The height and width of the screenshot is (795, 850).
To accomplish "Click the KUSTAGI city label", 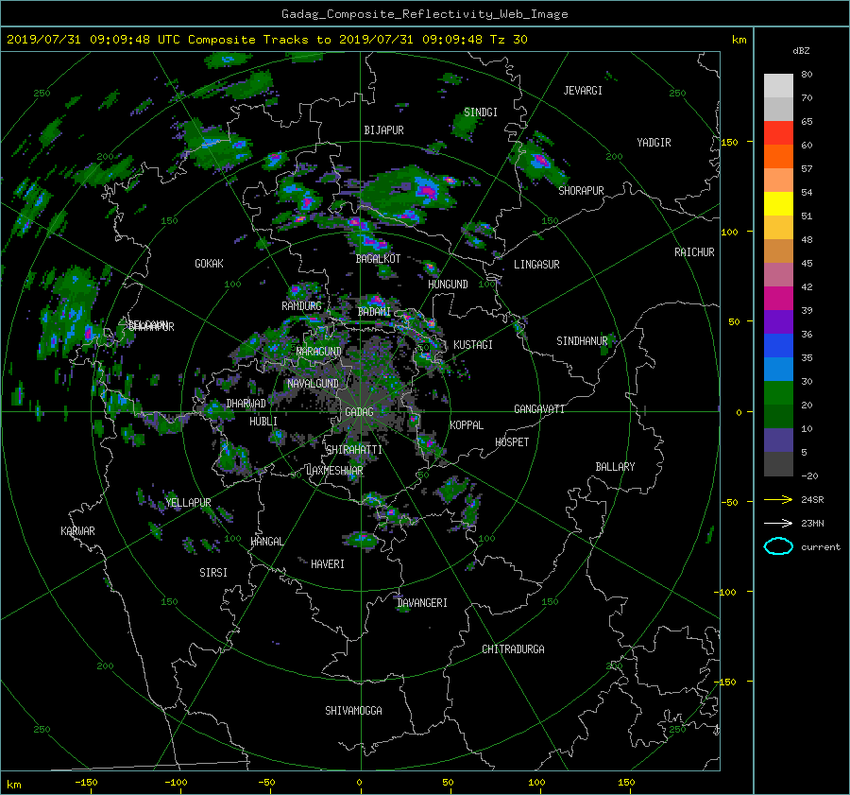I will coord(473,345).
